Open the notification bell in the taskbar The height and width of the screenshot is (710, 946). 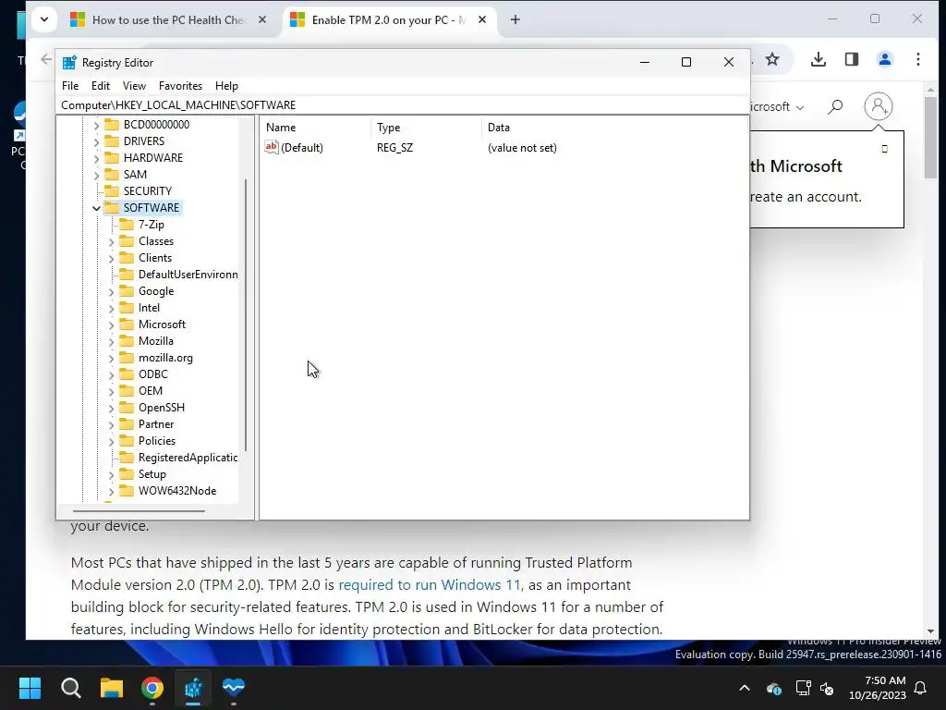click(921, 688)
